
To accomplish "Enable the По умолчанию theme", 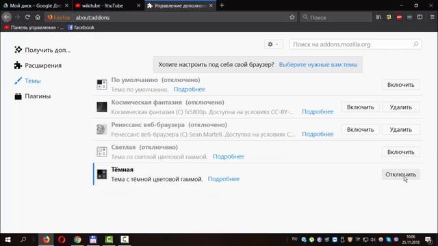I will pyautogui.click(x=400, y=85).
